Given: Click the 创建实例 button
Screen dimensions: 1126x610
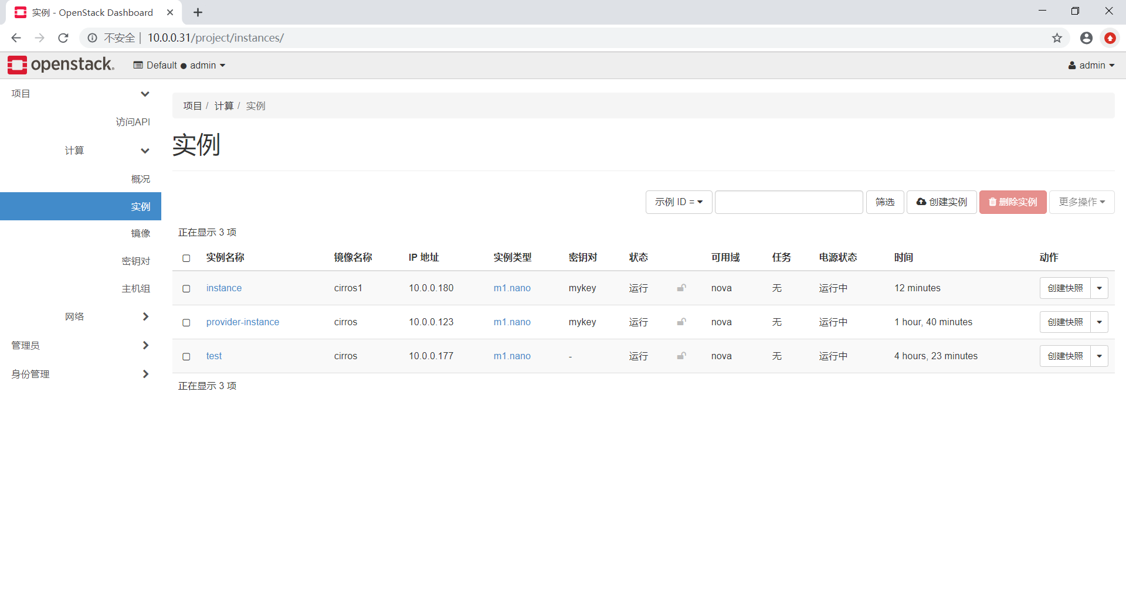Looking at the screenshot, I should point(941,202).
